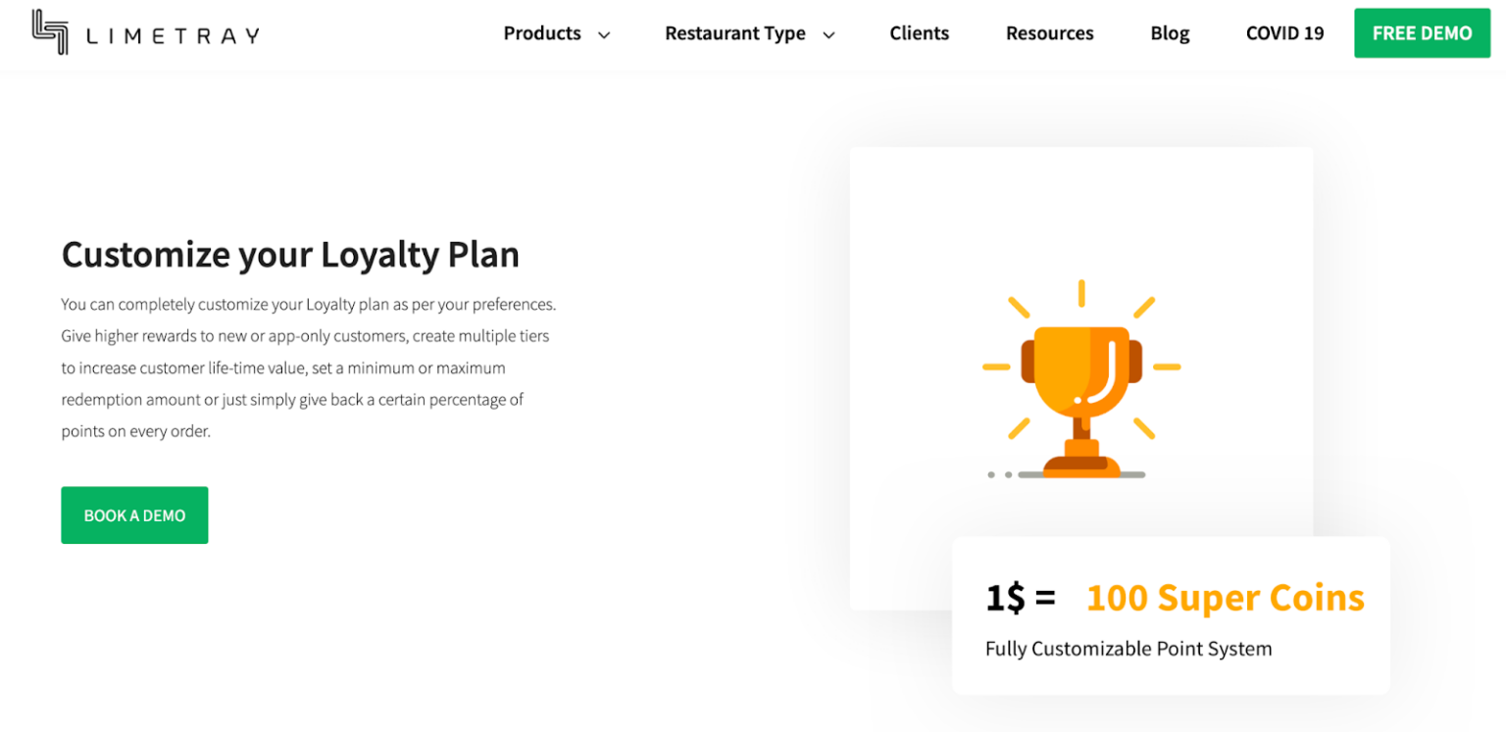The height and width of the screenshot is (732, 1506).
Task: Select the "Fully Customizable Point System" caption
Action: coord(1129,649)
